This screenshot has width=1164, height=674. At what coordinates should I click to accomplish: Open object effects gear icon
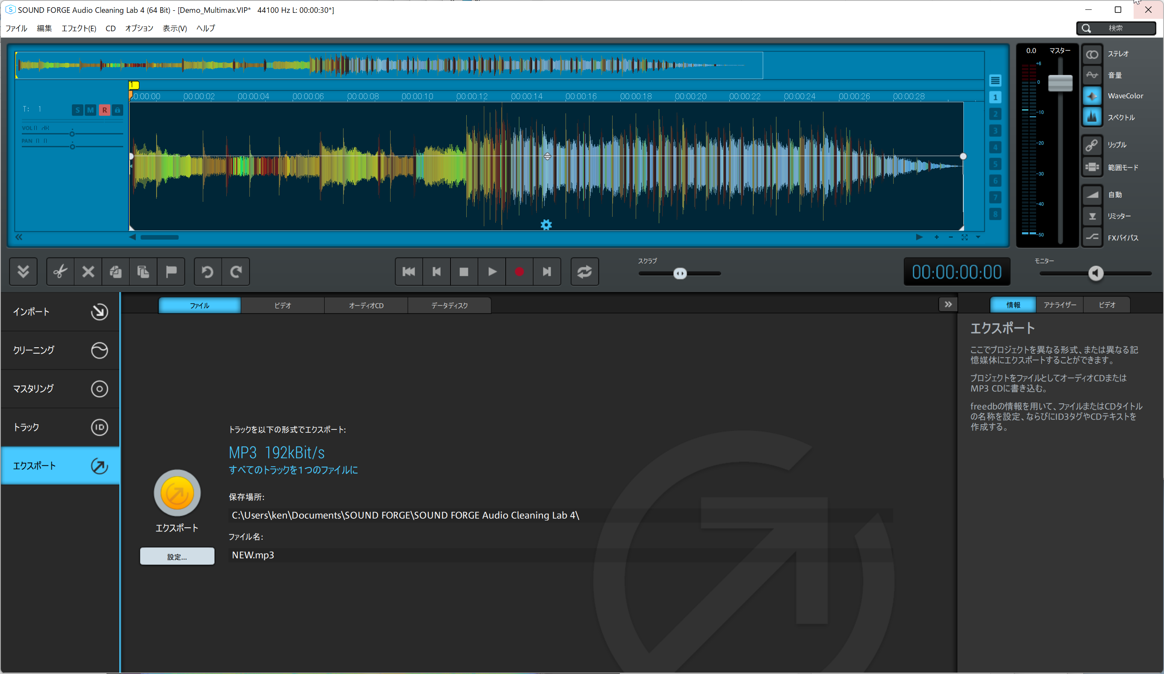point(546,225)
